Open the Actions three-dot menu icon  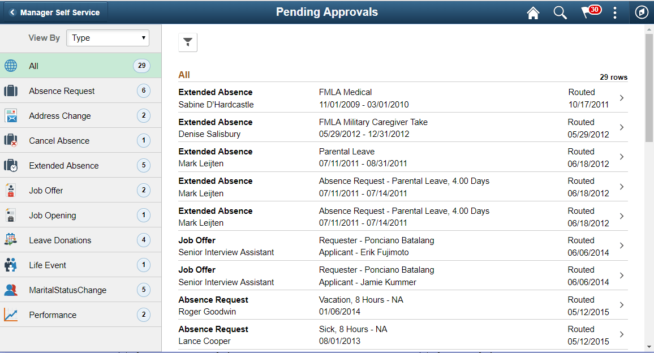click(x=615, y=12)
